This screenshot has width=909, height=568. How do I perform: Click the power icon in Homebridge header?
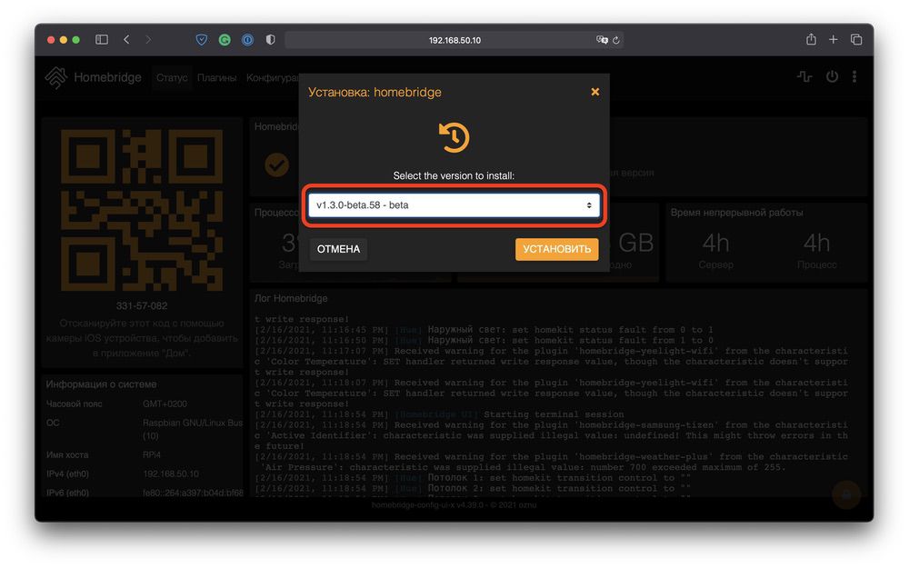(832, 76)
